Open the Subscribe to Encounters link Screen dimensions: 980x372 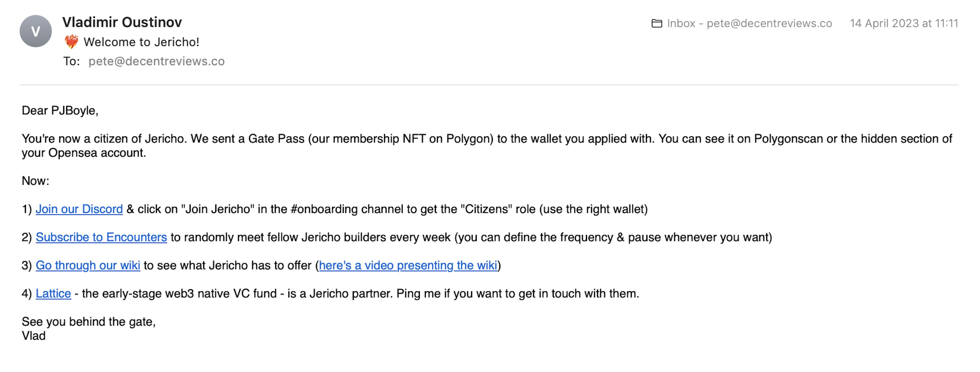101,237
